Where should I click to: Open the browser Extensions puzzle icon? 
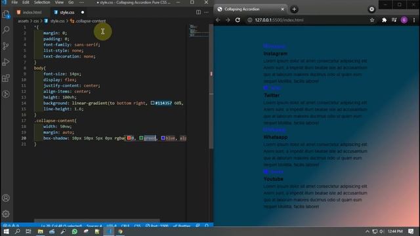[x=384, y=20]
